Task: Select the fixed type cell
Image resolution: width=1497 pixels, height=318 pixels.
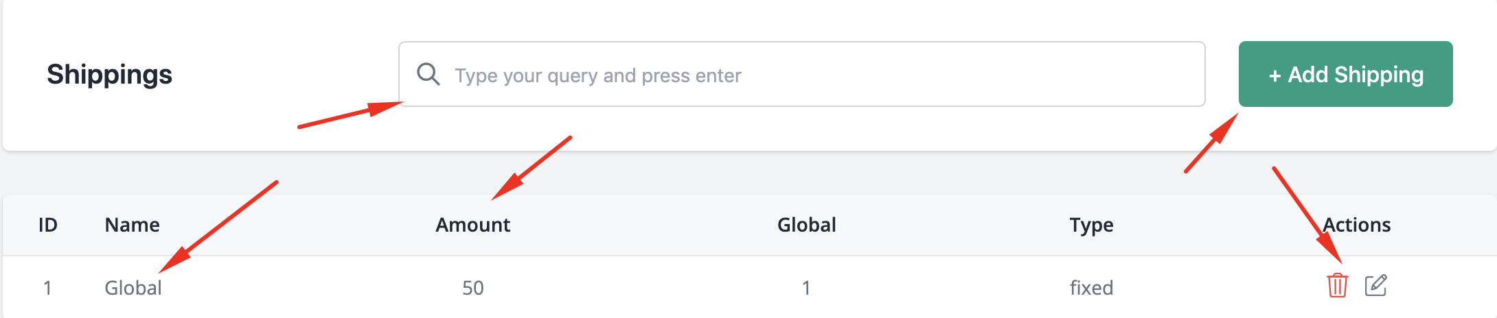Action: pyautogui.click(x=1091, y=288)
